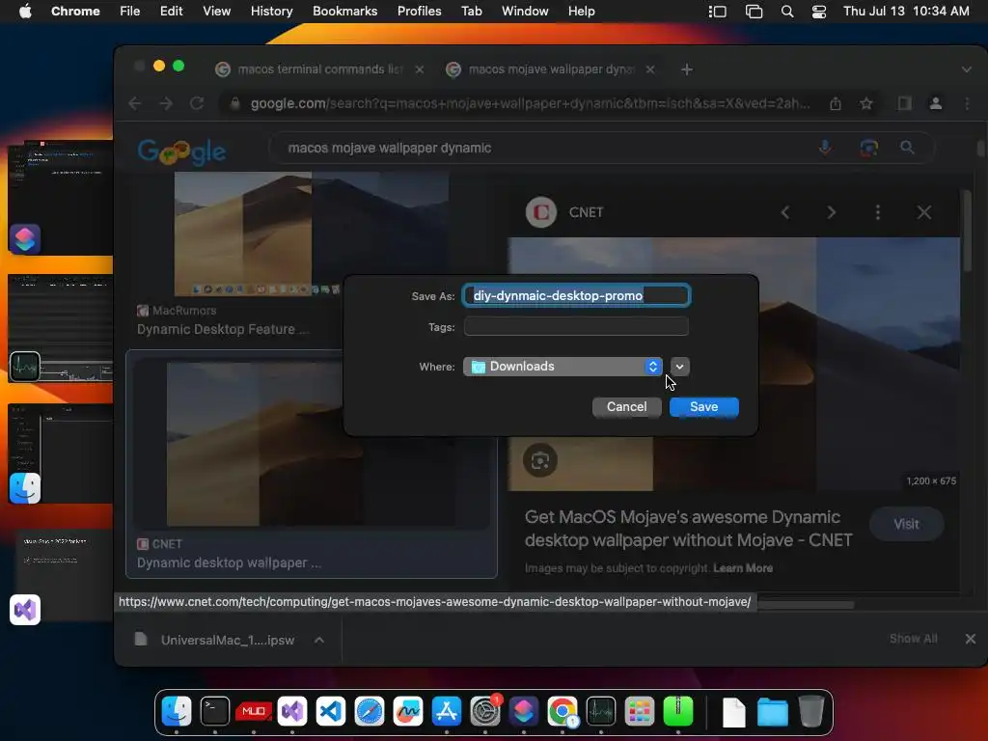Open the Apple menu

[25, 11]
